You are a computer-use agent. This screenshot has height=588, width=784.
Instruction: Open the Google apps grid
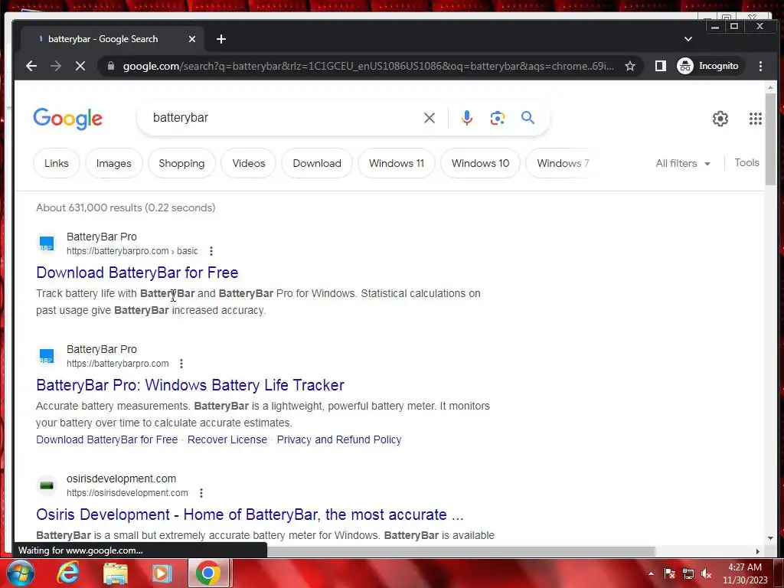[756, 119]
